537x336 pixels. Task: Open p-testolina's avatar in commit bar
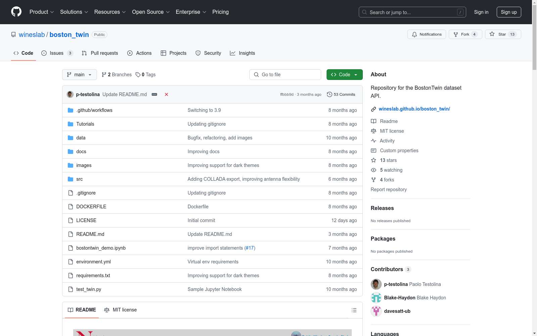(x=70, y=94)
